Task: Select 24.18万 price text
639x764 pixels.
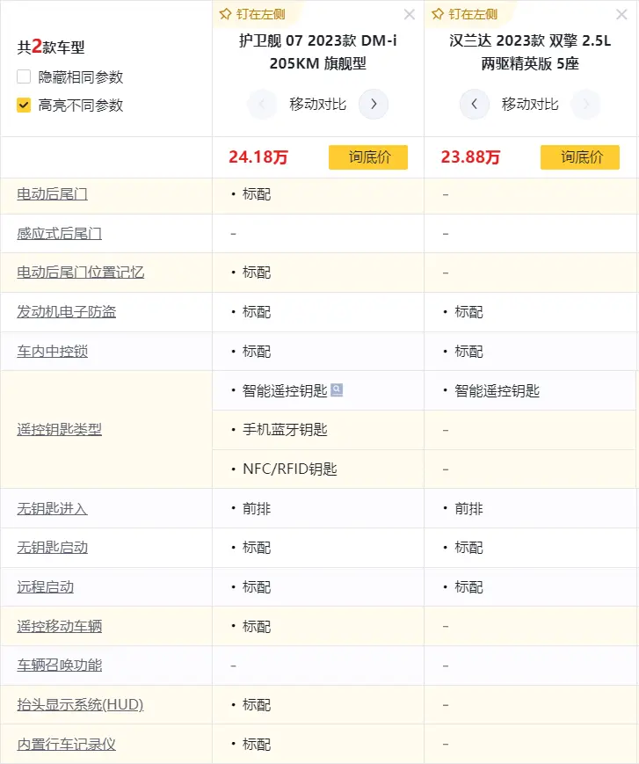Action: tap(258, 157)
